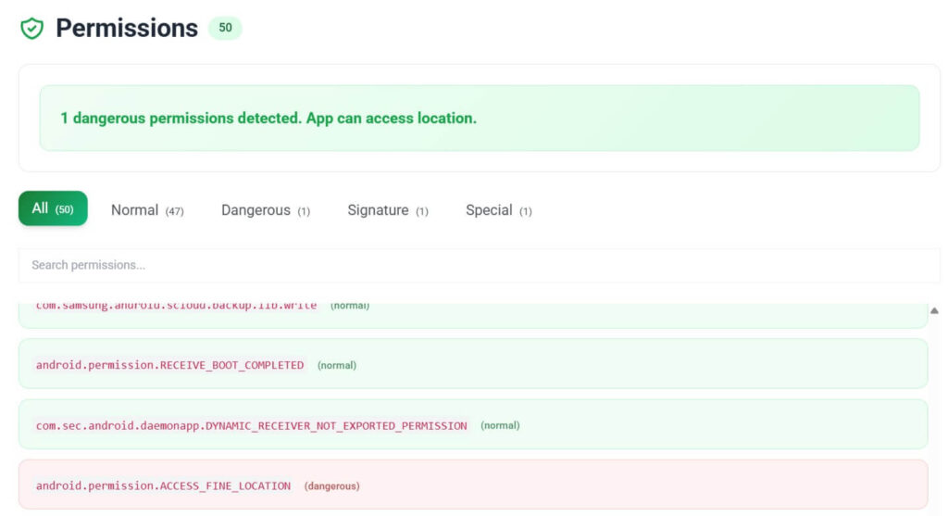Click the 50 count badge by the Permissions heading
The width and height of the screenshot is (948, 516).
pyautogui.click(x=225, y=28)
